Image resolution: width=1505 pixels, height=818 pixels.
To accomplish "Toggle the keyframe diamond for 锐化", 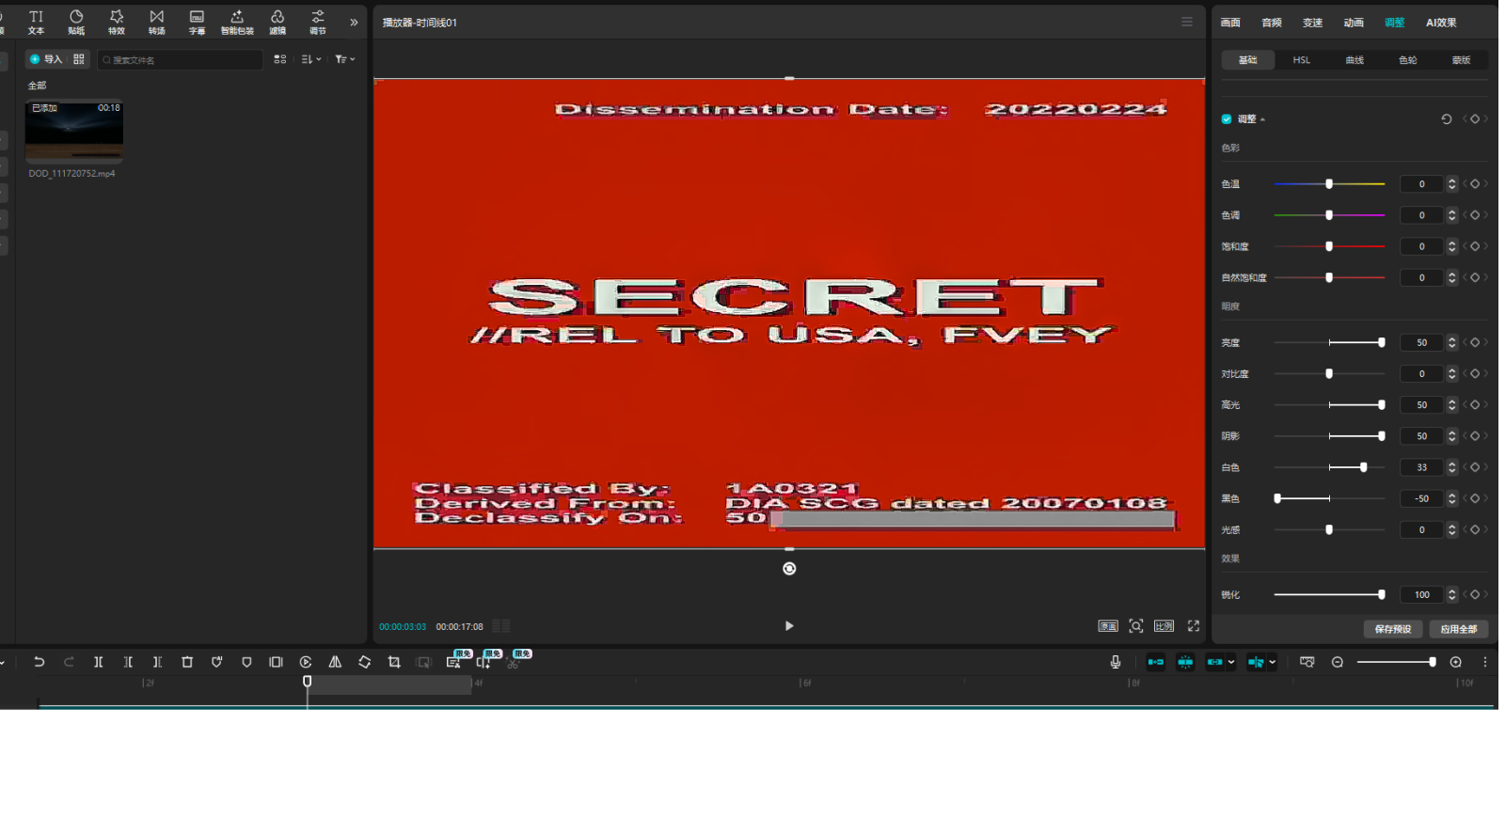I will (1475, 594).
